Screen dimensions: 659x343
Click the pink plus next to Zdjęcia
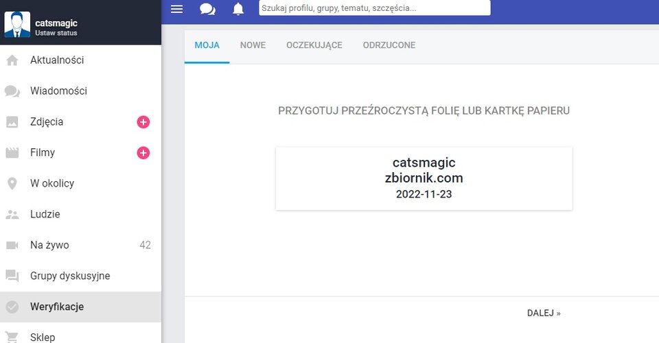[143, 122]
